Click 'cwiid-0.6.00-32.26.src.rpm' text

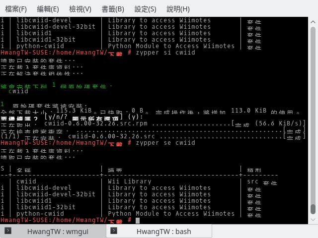coord(96,123)
